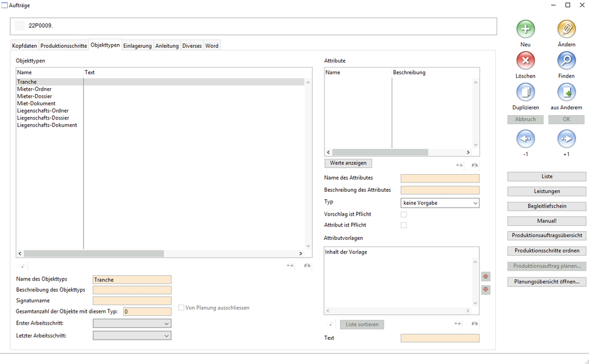Click the green Neu (new) icon
The width and height of the screenshot is (589, 364).
(x=525, y=29)
